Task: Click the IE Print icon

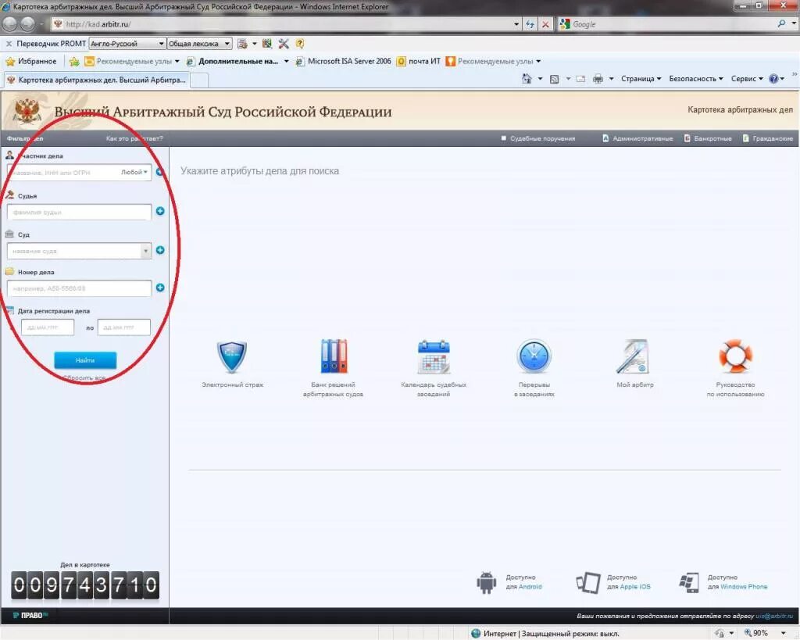Action: pos(598,79)
